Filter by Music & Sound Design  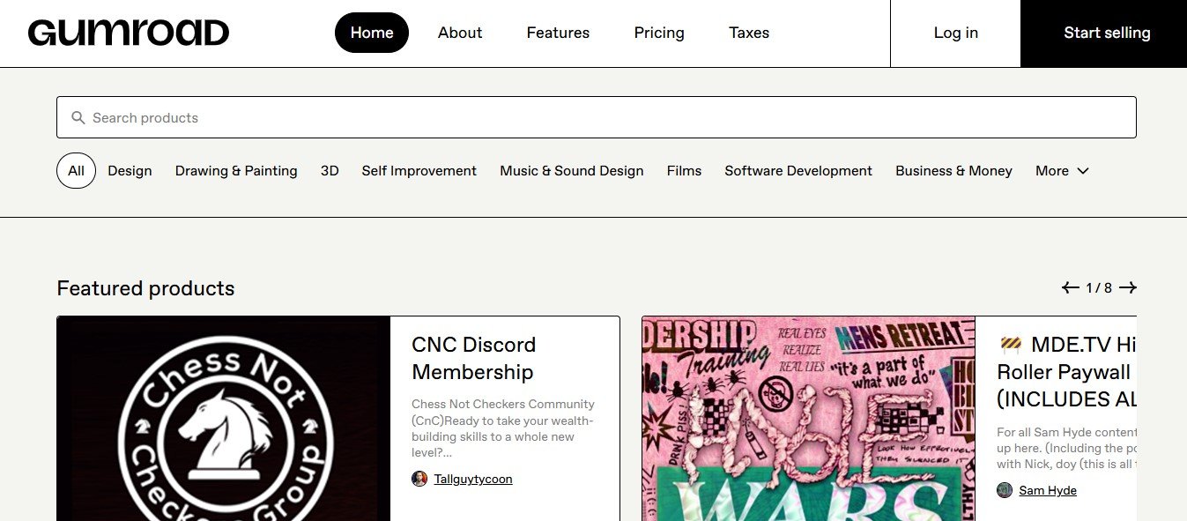pos(571,171)
